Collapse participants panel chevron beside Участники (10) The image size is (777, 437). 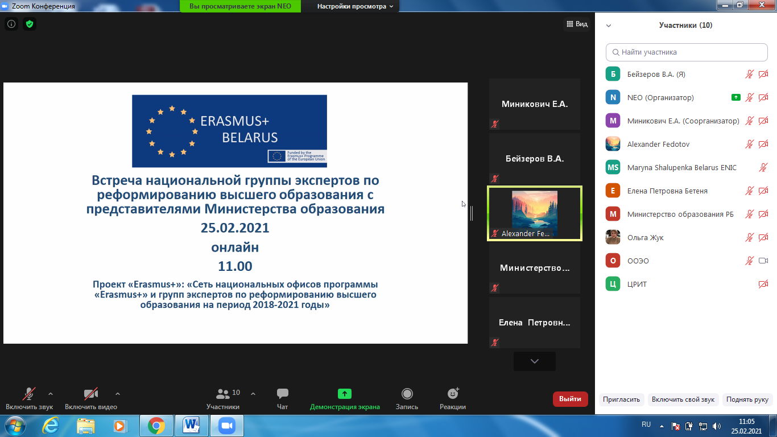[x=609, y=26]
